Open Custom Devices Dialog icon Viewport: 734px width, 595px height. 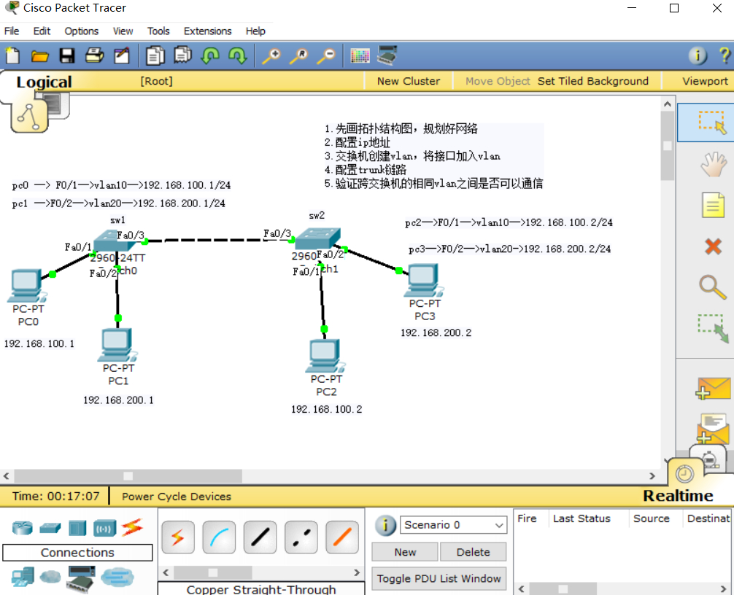[387, 55]
